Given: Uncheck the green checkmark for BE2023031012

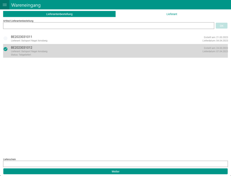Looking at the screenshot, I should coord(5,49).
